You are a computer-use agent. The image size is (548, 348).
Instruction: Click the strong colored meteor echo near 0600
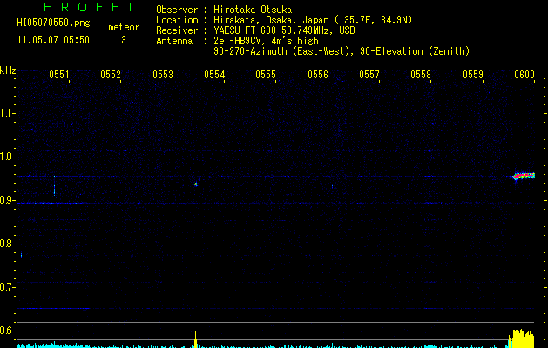coord(522,177)
